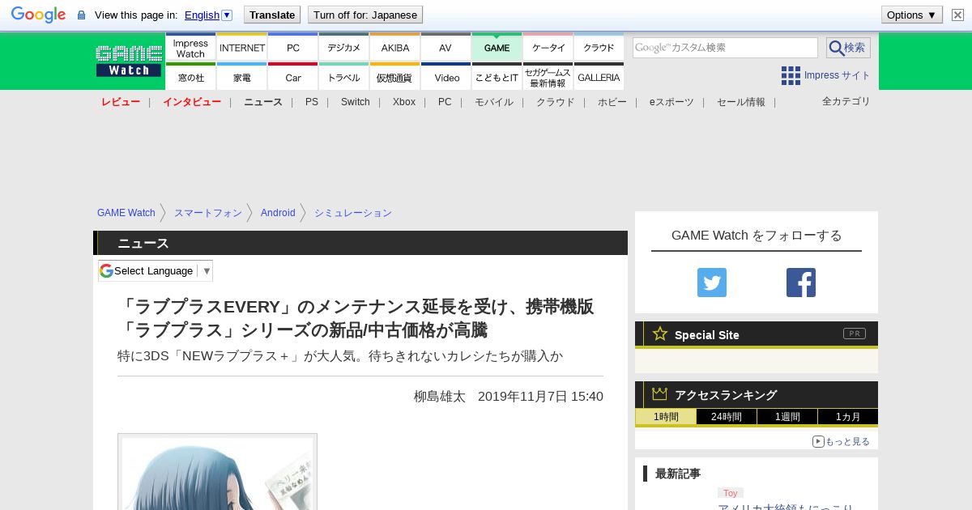Viewport: 972px width, 510px height.
Task: Open the こどもとIT tab
Action: tap(497, 76)
